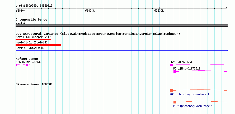Click the 63830k ruler tick label

click(159, 11)
